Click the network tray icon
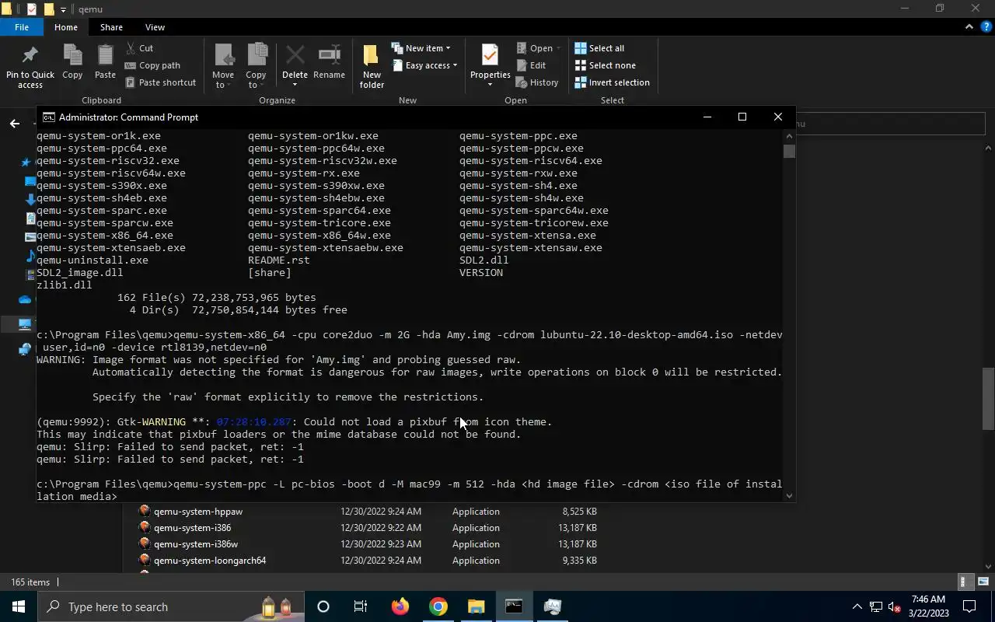 coord(876,606)
